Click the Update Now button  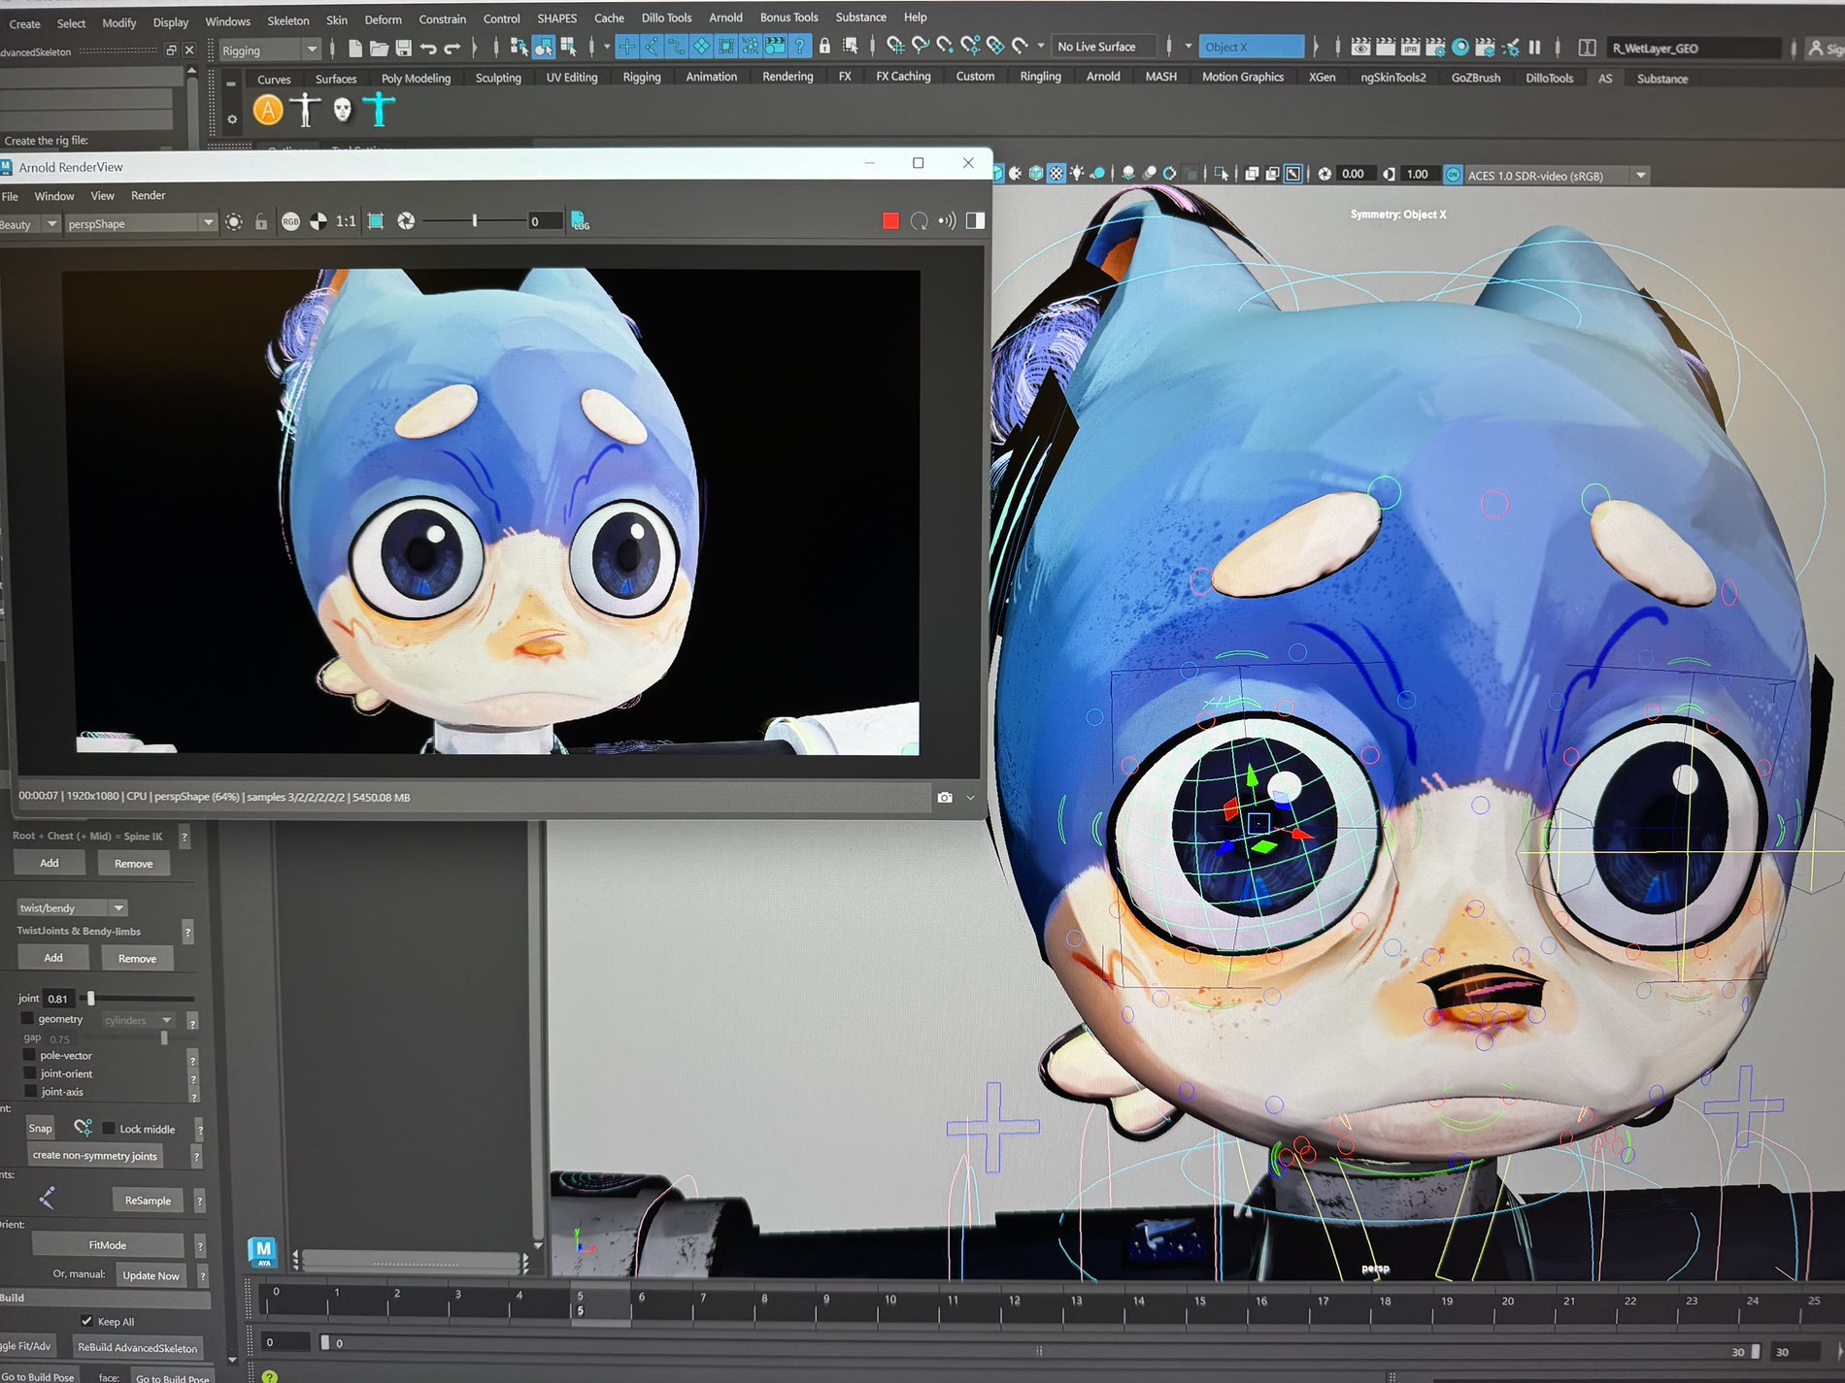pos(151,1275)
